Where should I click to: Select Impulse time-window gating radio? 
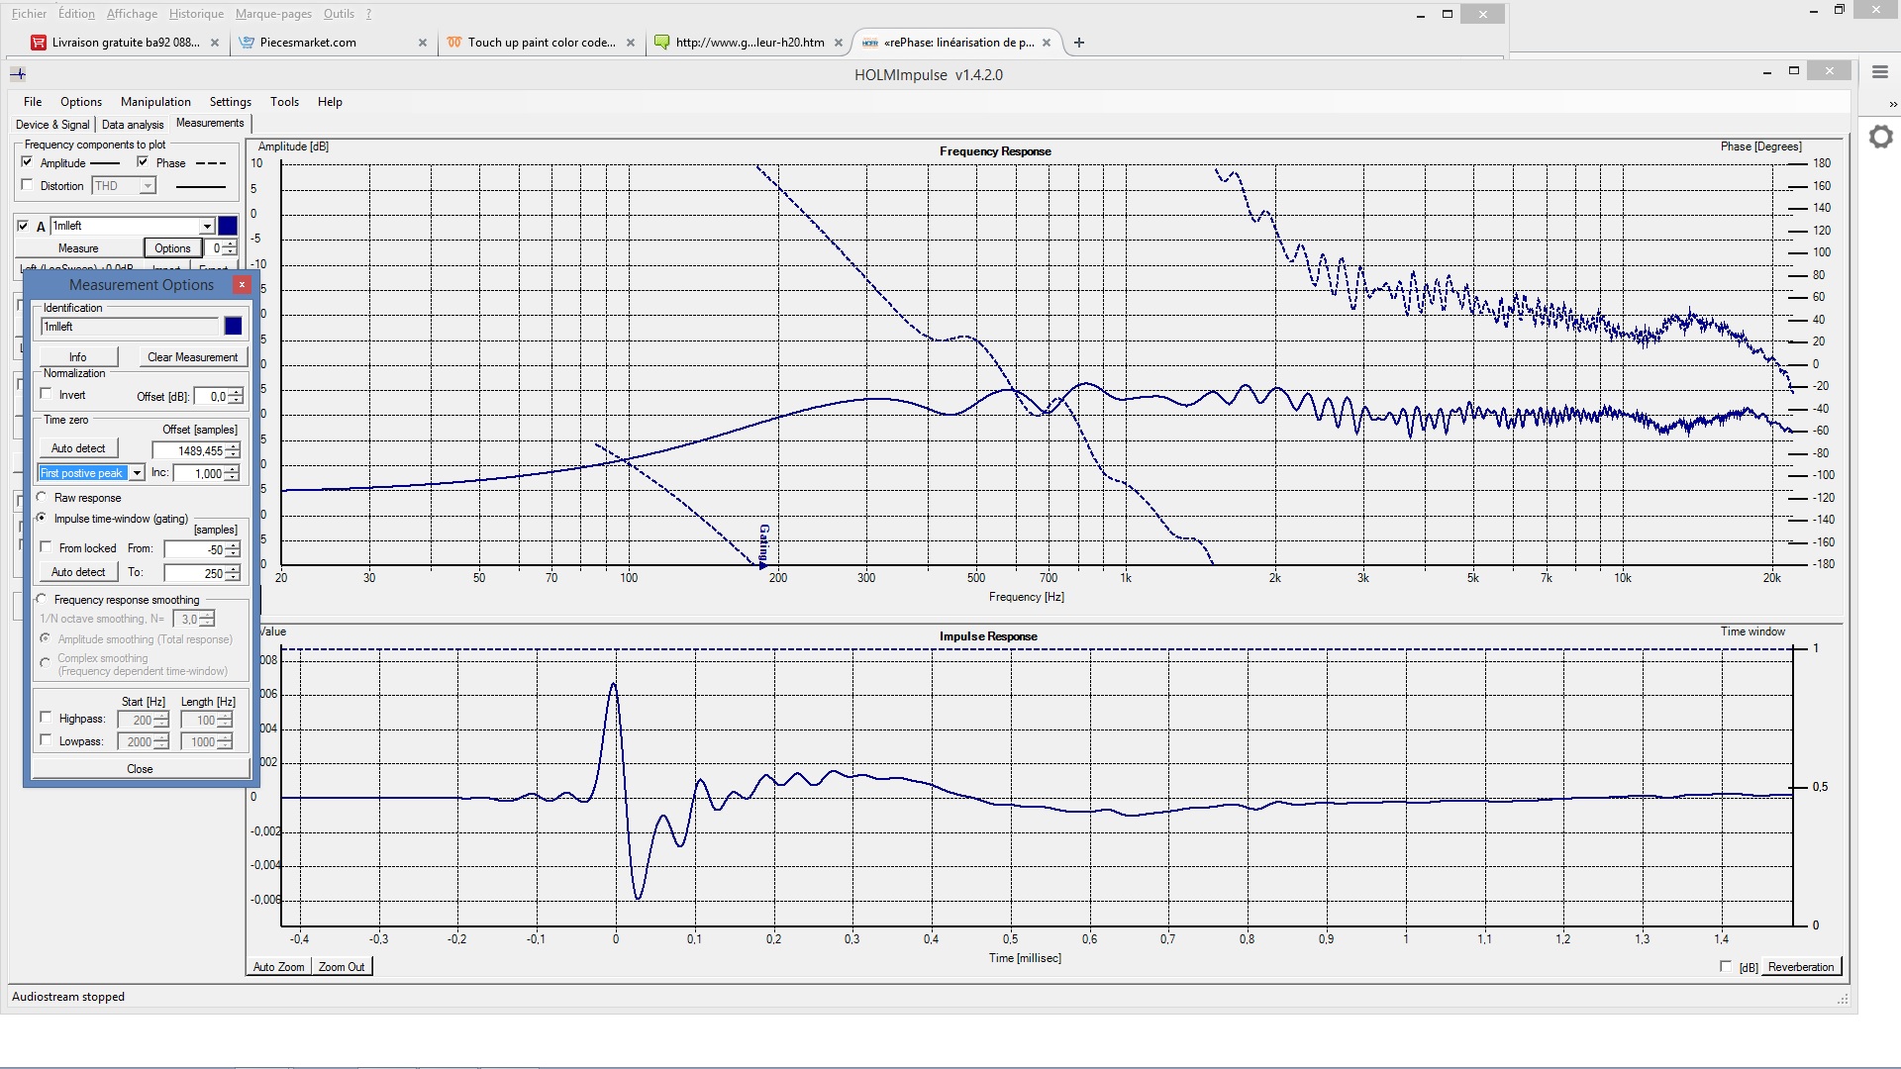point(42,518)
